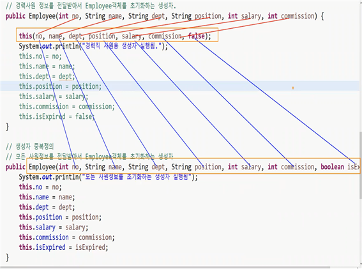Click the bold "this.commission = commission;" line
The width and height of the screenshot is (362, 271).
(67, 237)
